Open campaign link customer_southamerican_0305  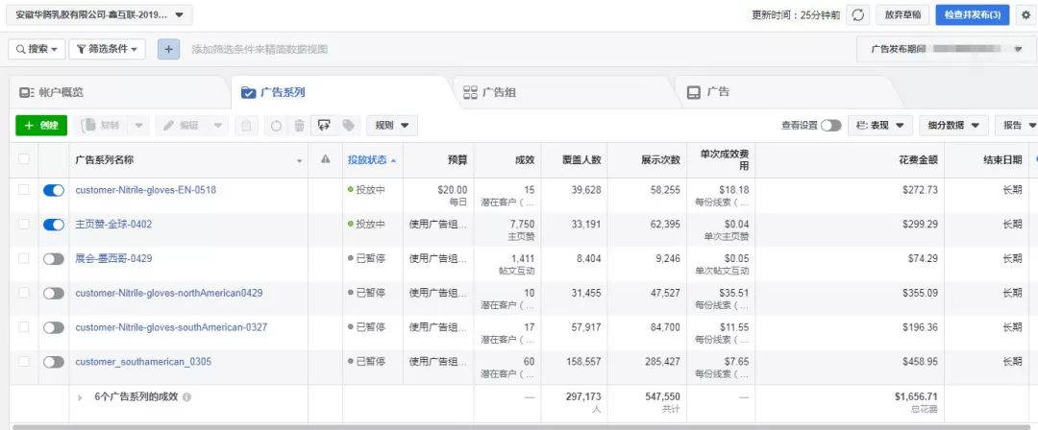[143, 361]
